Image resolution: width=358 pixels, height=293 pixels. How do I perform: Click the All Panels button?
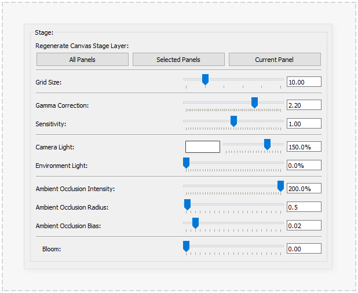[x=82, y=60]
